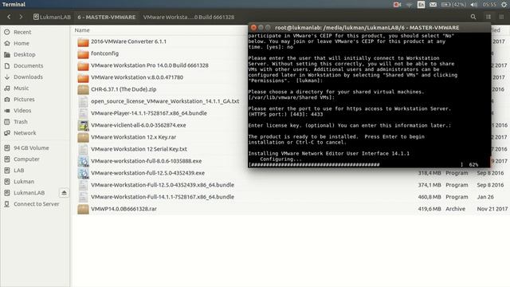Viewport: 510px width, 287px height.
Task: Open the mail indicator icon
Action: (433, 5)
